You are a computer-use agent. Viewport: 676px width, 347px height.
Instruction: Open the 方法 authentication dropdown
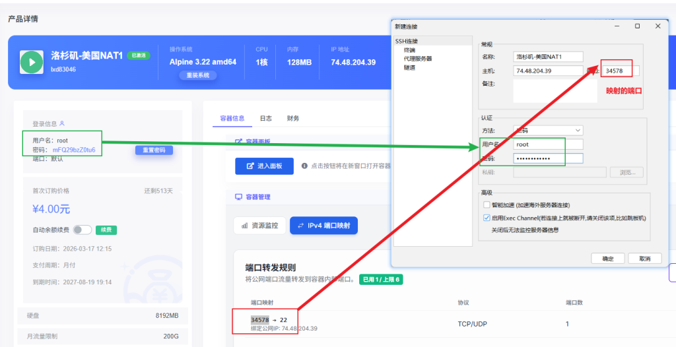[548, 131]
